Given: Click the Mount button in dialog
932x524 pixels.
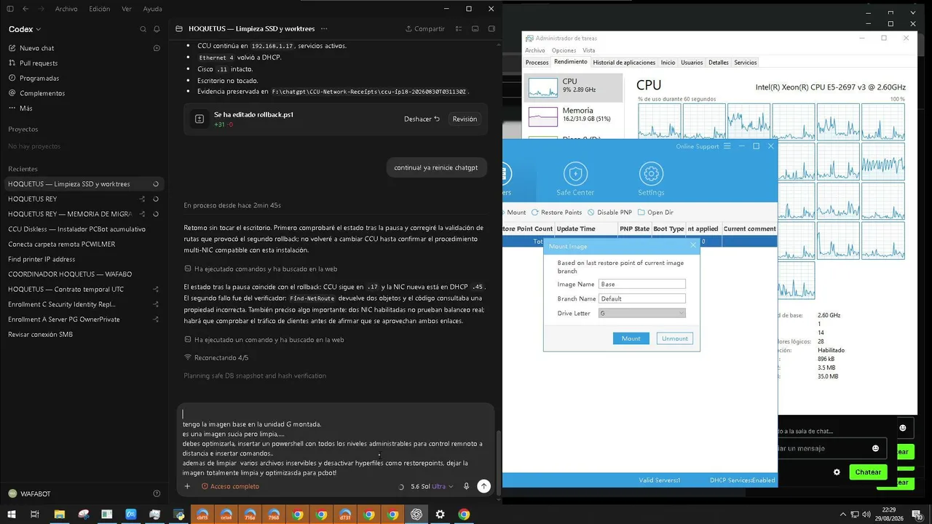Looking at the screenshot, I should click(631, 338).
